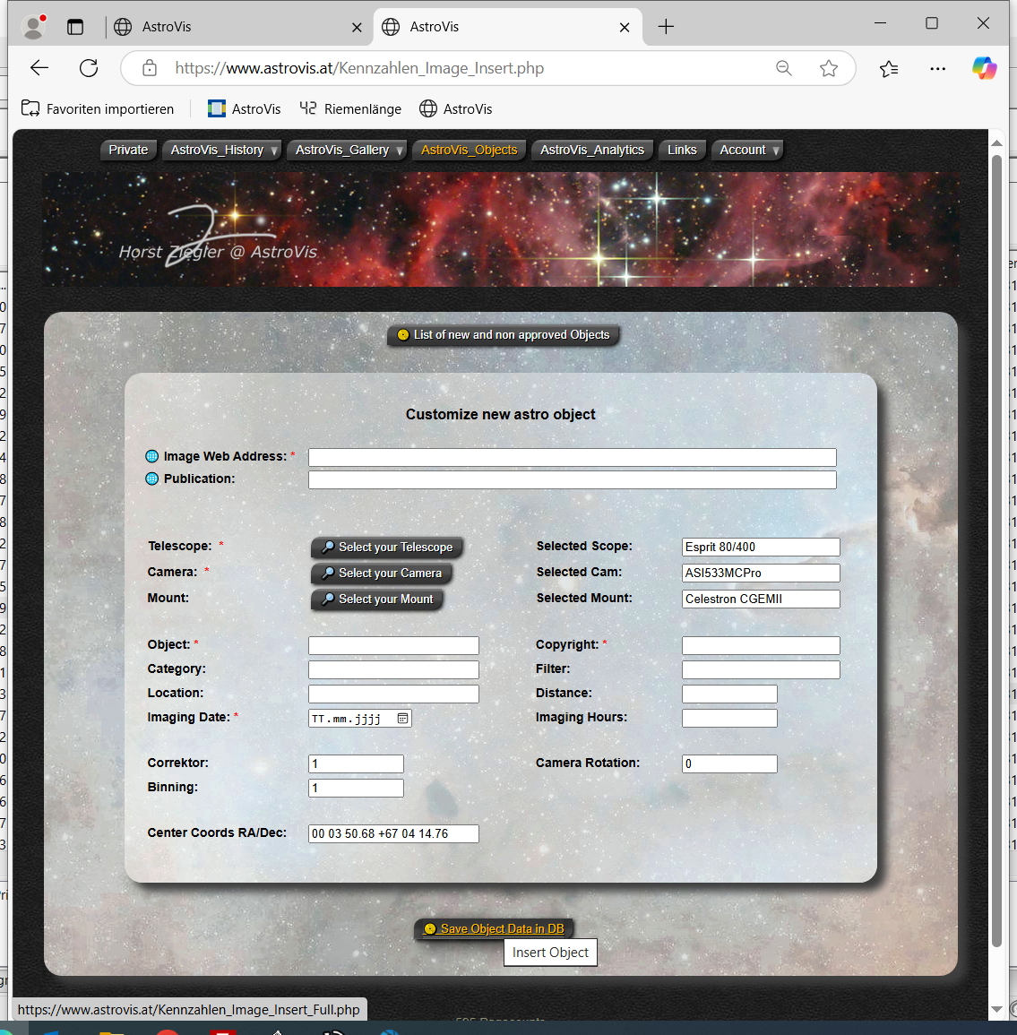Image resolution: width=1017 pixels, height=1035 pixels.
Task: Open the zoom options in the address bar
Action: (783, 68)
